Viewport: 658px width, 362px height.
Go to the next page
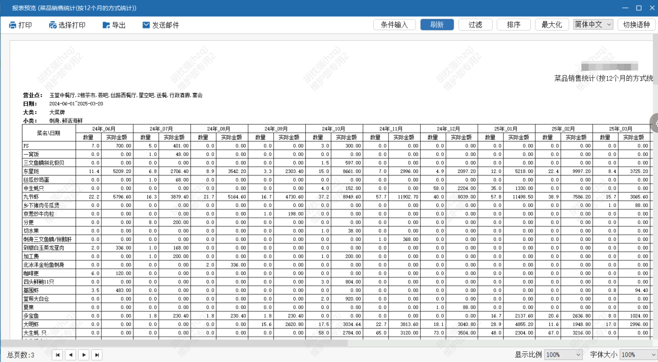[84, 355]
